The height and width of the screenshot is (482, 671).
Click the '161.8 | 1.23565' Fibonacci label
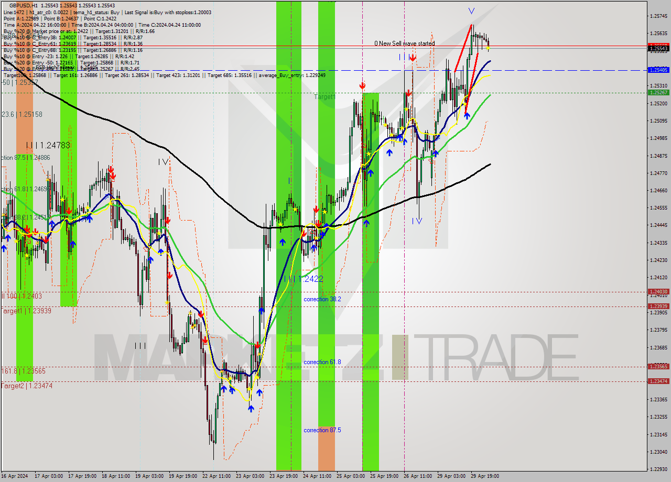(23, 371)
